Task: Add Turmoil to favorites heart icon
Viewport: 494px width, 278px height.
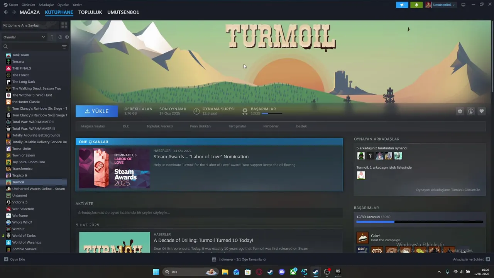Action: 481,111
